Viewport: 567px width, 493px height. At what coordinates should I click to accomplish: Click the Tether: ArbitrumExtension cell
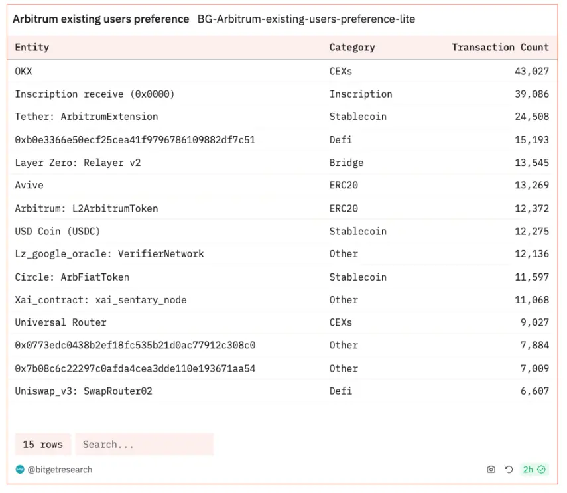[86, 117]
